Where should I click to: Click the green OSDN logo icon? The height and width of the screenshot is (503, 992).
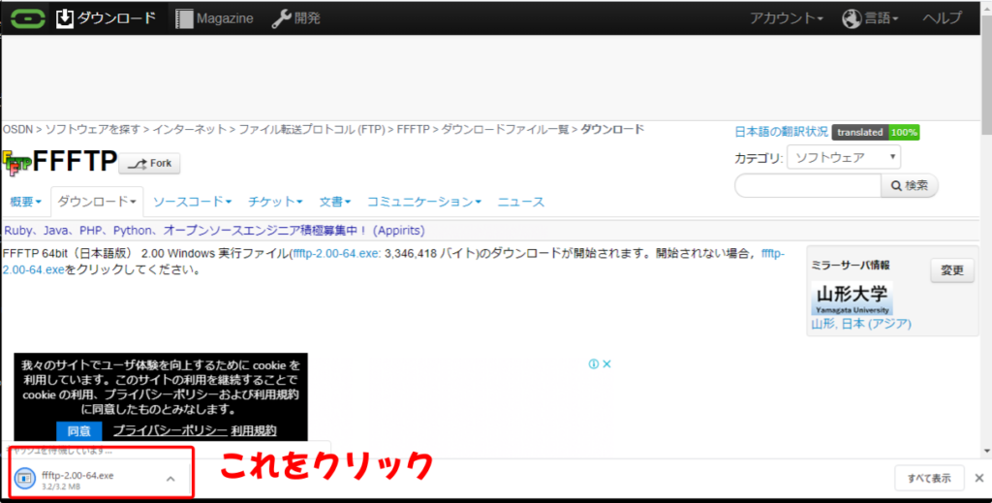28,18
